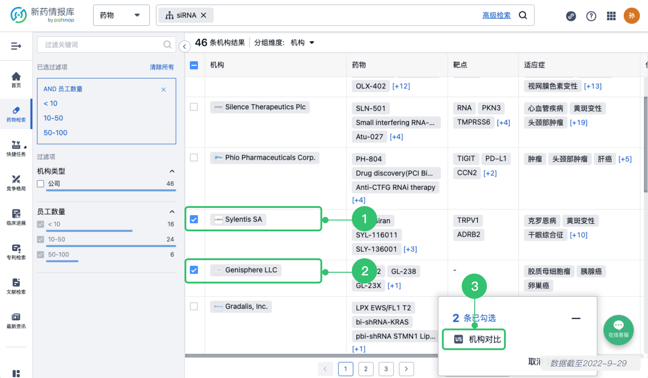Screen dimensions: 648x378
Task: Open the link icon in header
Action: click(x=571, y=16)
